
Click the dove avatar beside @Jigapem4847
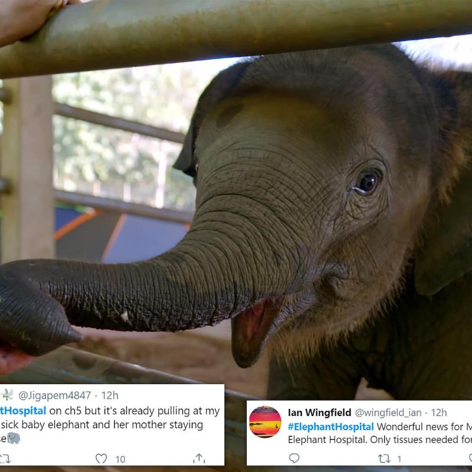point(6,395)
